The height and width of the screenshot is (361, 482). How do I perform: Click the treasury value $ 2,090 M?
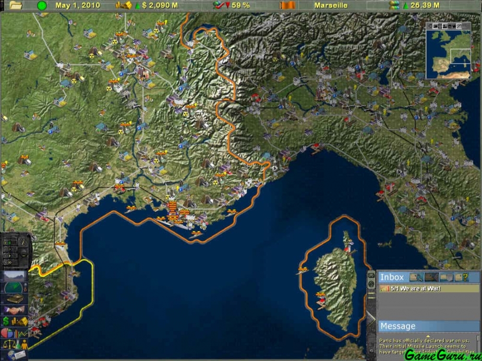(160, 5)
